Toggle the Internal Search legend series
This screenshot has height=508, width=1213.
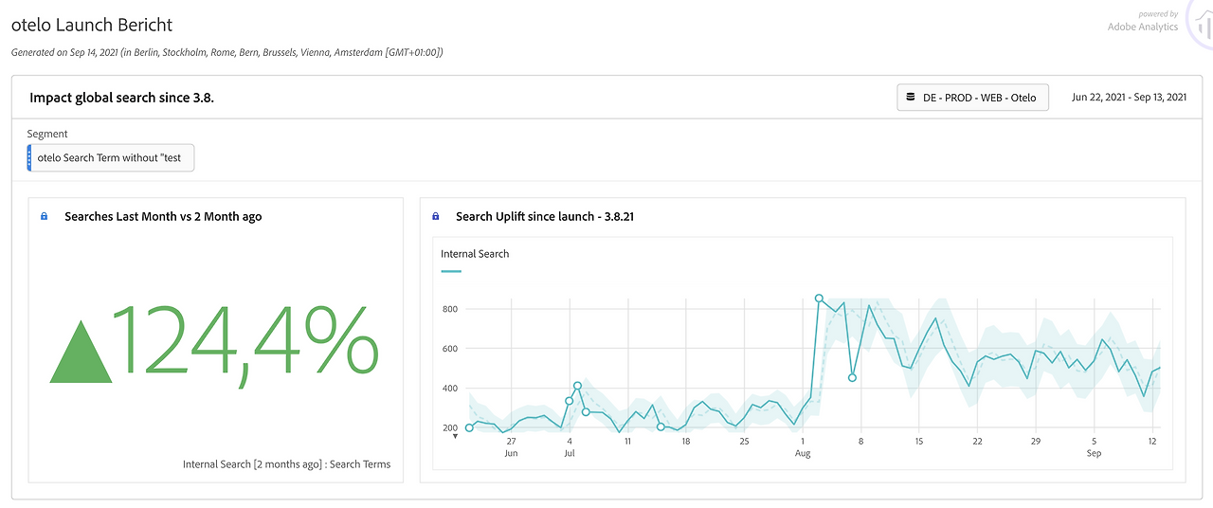point(475,254)
